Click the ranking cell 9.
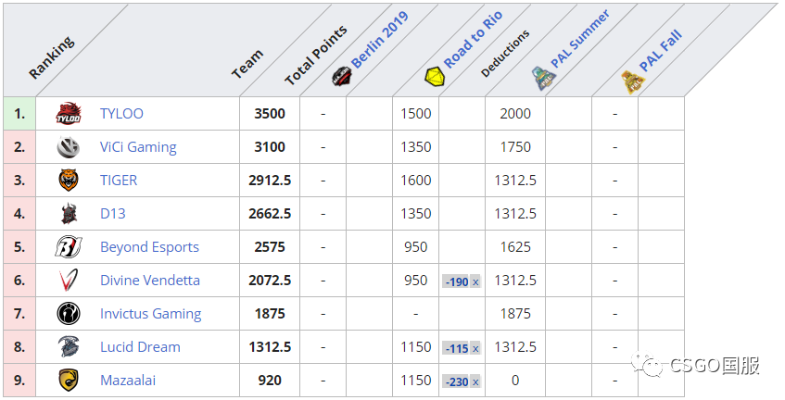 [x=19, y=380]
